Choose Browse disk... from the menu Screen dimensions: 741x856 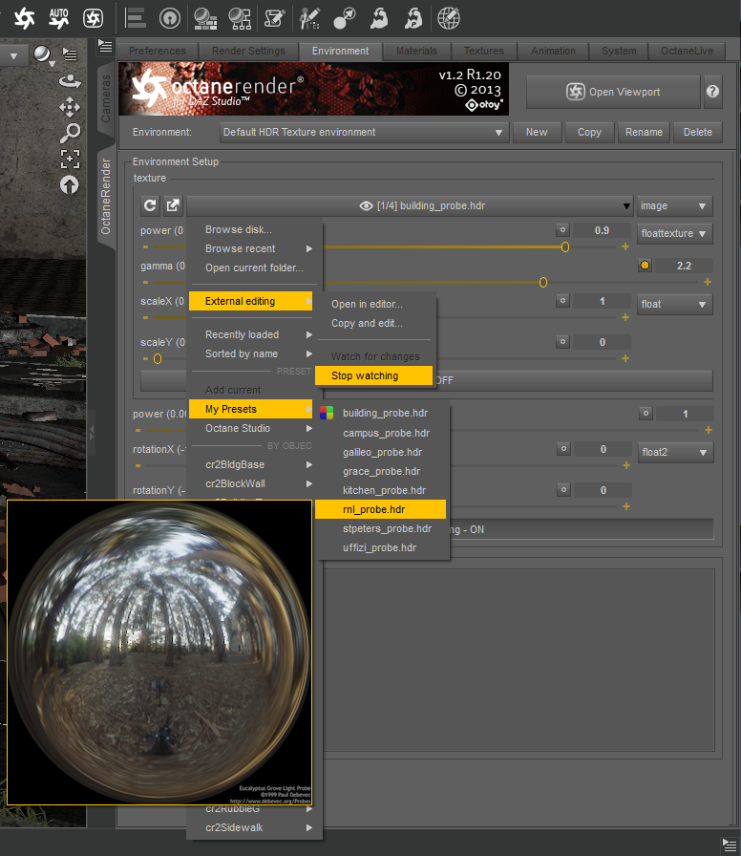pyautogui.click(x=253, y=229)
